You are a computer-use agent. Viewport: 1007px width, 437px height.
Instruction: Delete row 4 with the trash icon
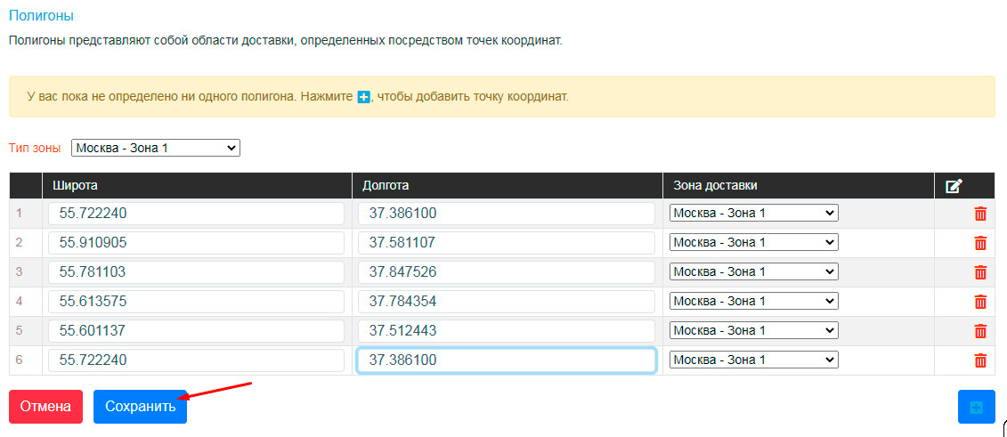(980, 302)
